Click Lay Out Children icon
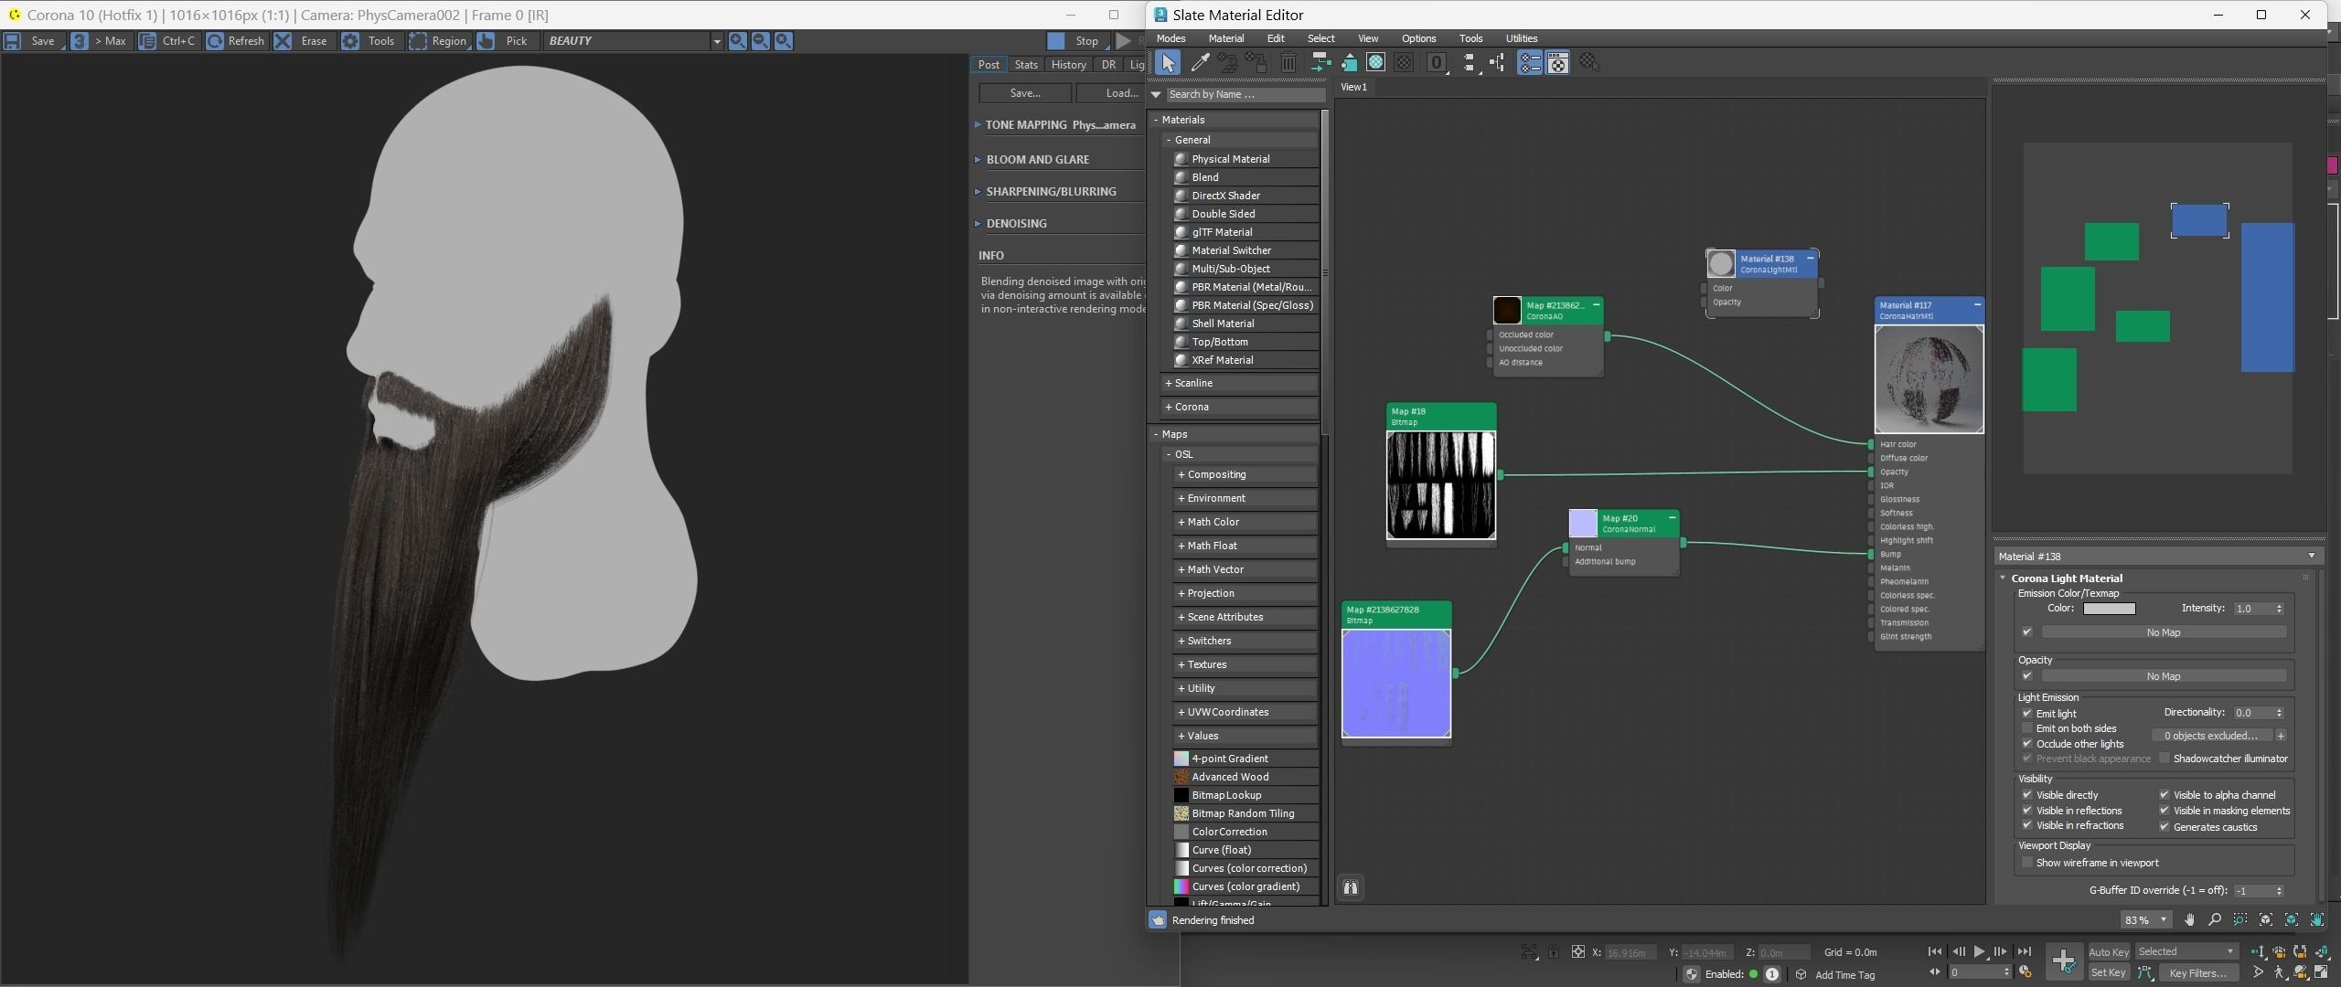The width and height of the screenshot is (2341, 987). [x=1497, y=62]
